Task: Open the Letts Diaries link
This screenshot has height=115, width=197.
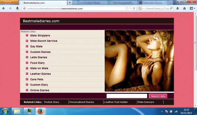Action: tap(38, 57)
